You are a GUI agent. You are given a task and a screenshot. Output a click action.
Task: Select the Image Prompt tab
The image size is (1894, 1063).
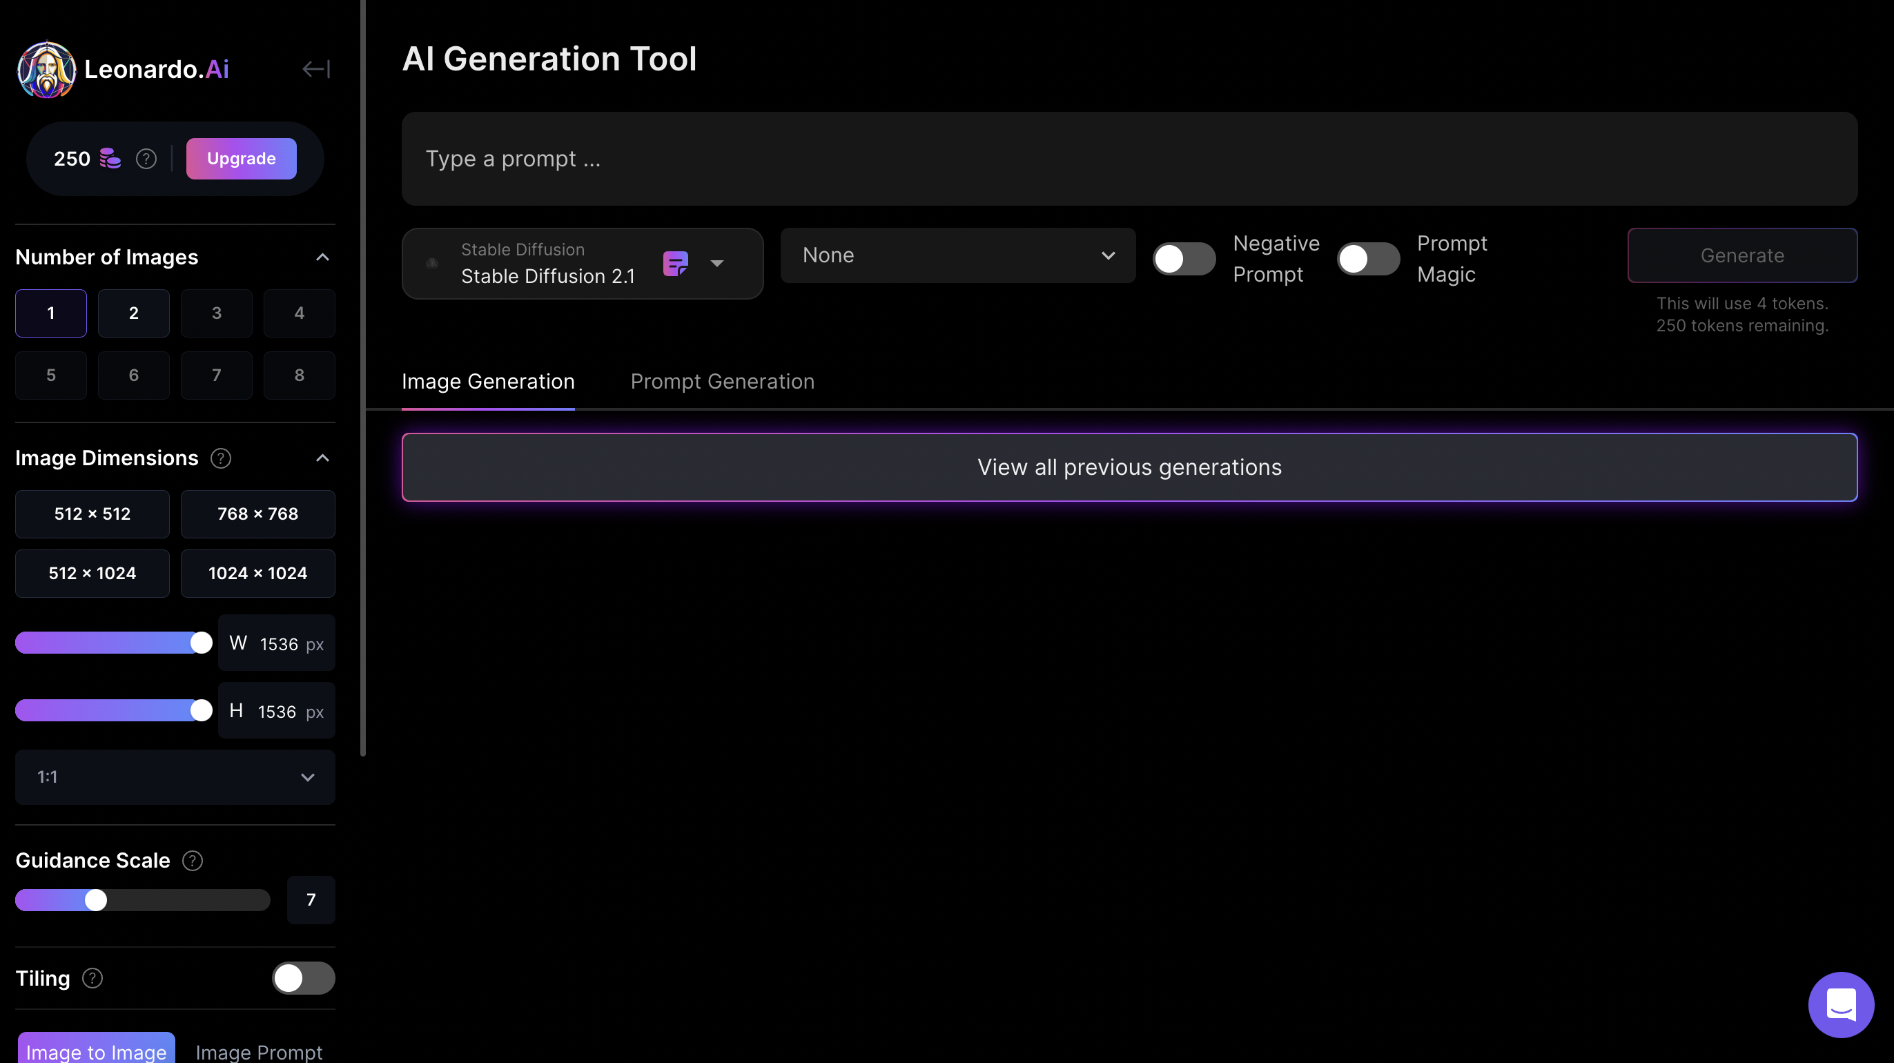click(x=259, y=1051)
